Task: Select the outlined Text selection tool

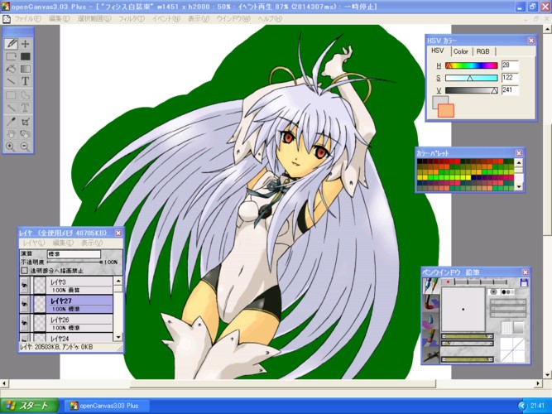Action: 25,108
